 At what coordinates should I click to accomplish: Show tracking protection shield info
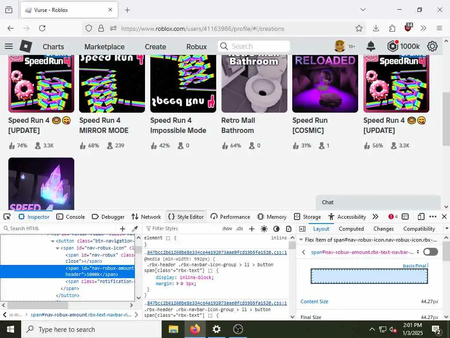coord(89,28)
